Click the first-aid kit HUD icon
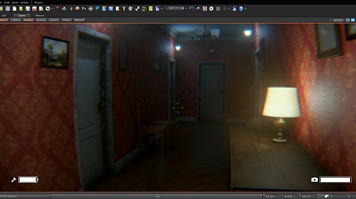The height and width of the screenshot is (199, 356). (x=315, y=180)
